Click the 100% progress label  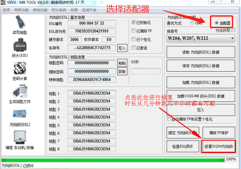[231, 159]
